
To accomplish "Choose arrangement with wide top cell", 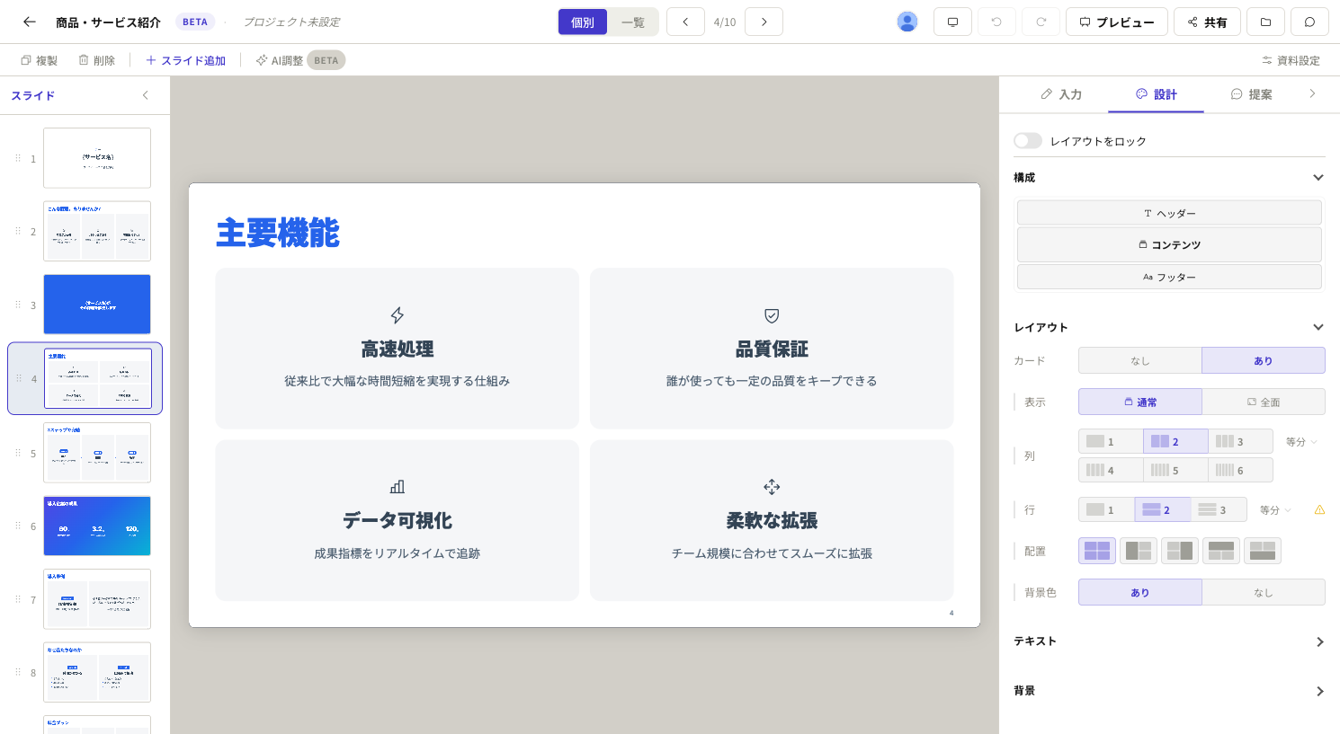I will click(x=1221, y=551).
